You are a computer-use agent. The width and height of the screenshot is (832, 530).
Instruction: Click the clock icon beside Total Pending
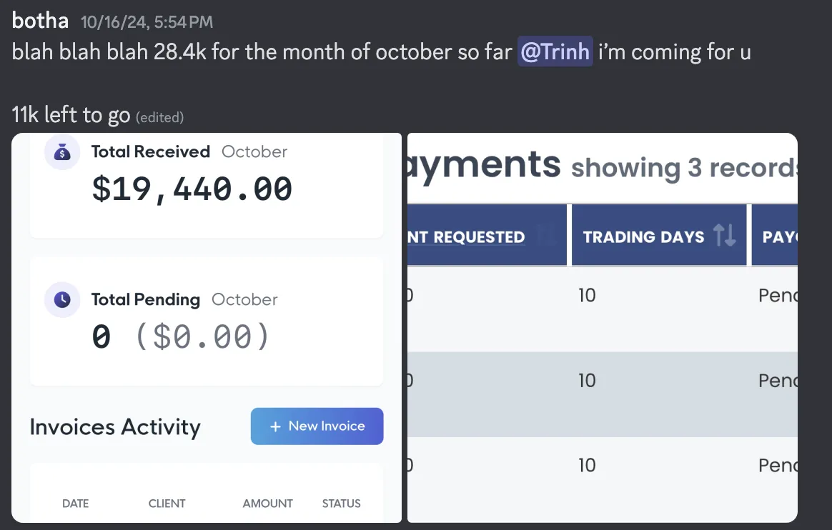(62, 299)
